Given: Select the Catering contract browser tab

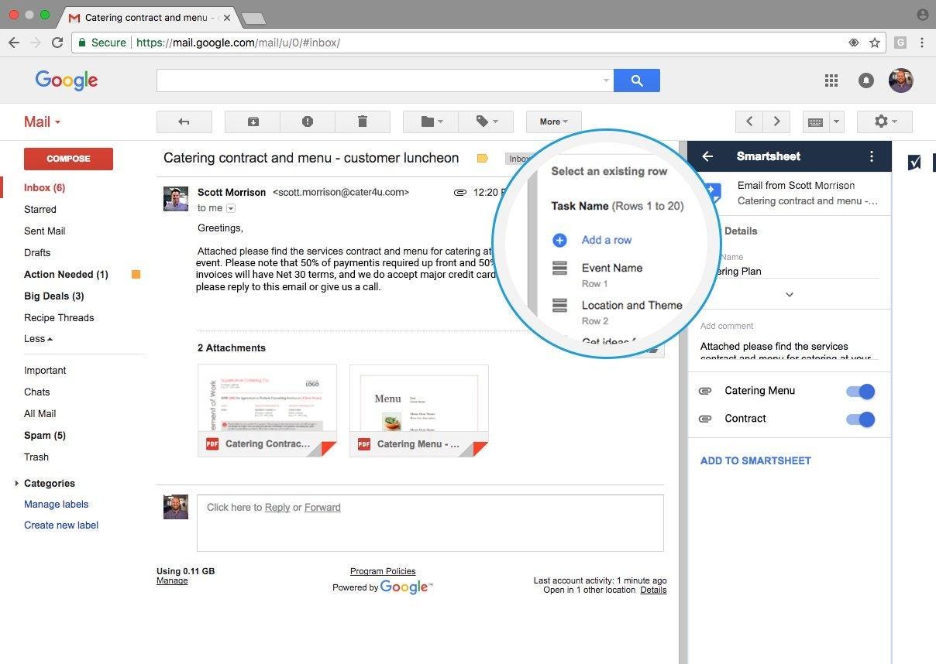Looking at the screenshot, I should point(139,17).
